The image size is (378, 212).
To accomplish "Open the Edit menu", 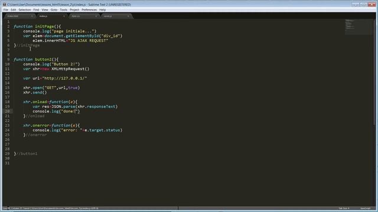I will tap(13, 10).
